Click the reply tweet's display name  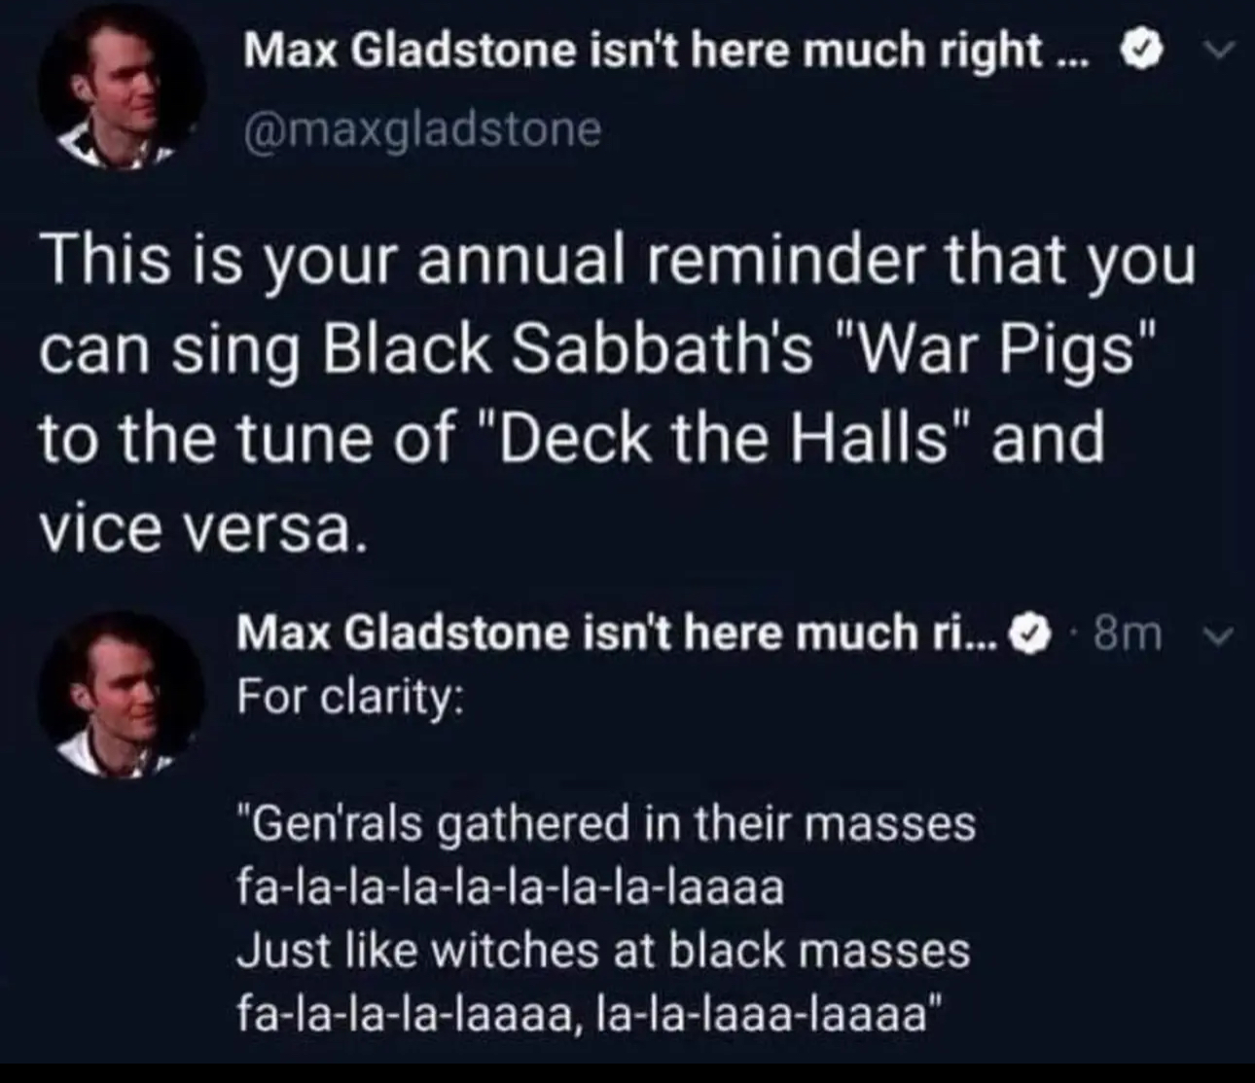pos(621,634)
